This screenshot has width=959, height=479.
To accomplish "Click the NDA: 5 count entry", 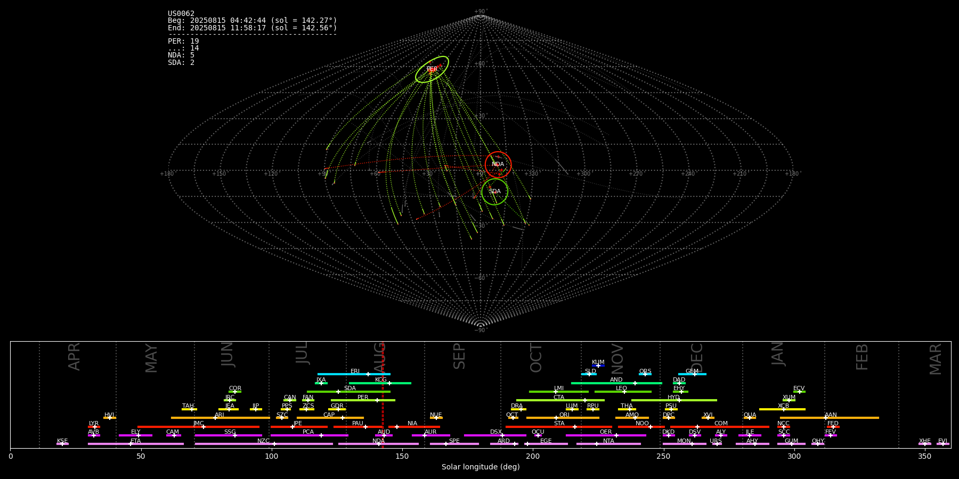I will [x=181, y=55].
